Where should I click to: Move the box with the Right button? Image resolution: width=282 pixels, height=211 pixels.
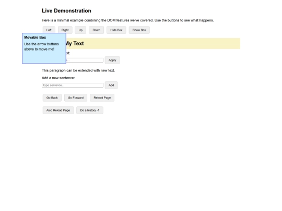(x=65, y=30)
